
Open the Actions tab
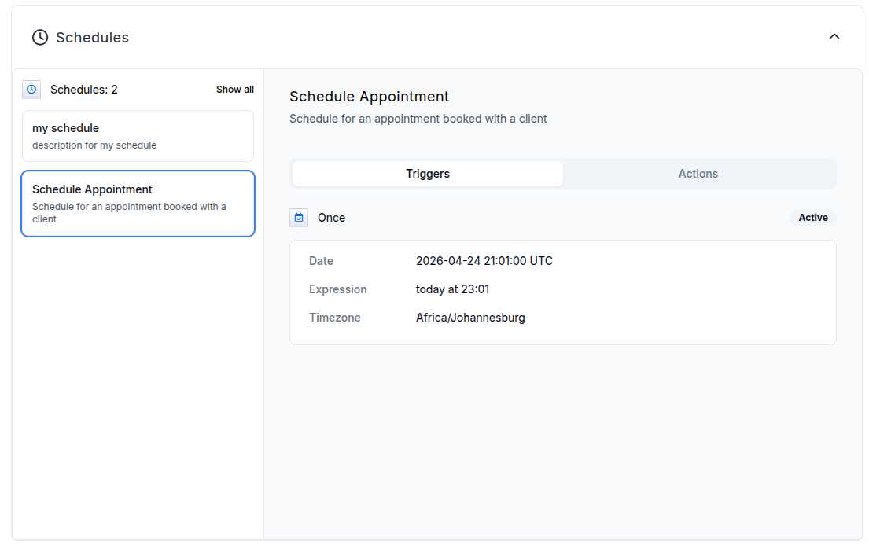(x=698, y=174)
